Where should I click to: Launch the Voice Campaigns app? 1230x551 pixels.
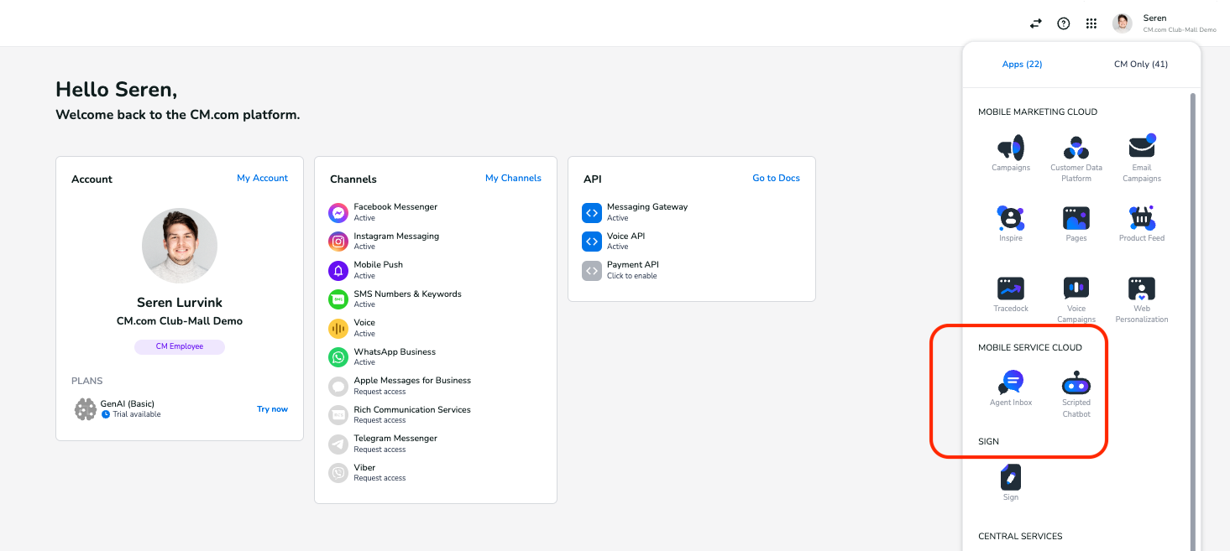coord(1076,289)
